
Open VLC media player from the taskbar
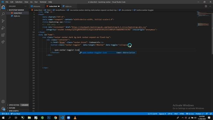[75, 118]
